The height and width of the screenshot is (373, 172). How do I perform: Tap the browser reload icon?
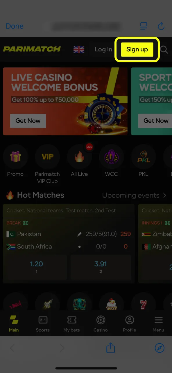coord(161,26)
